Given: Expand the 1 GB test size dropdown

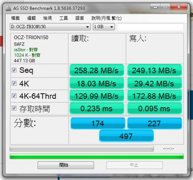Looking at the screenshot, I should click(104, 27).
